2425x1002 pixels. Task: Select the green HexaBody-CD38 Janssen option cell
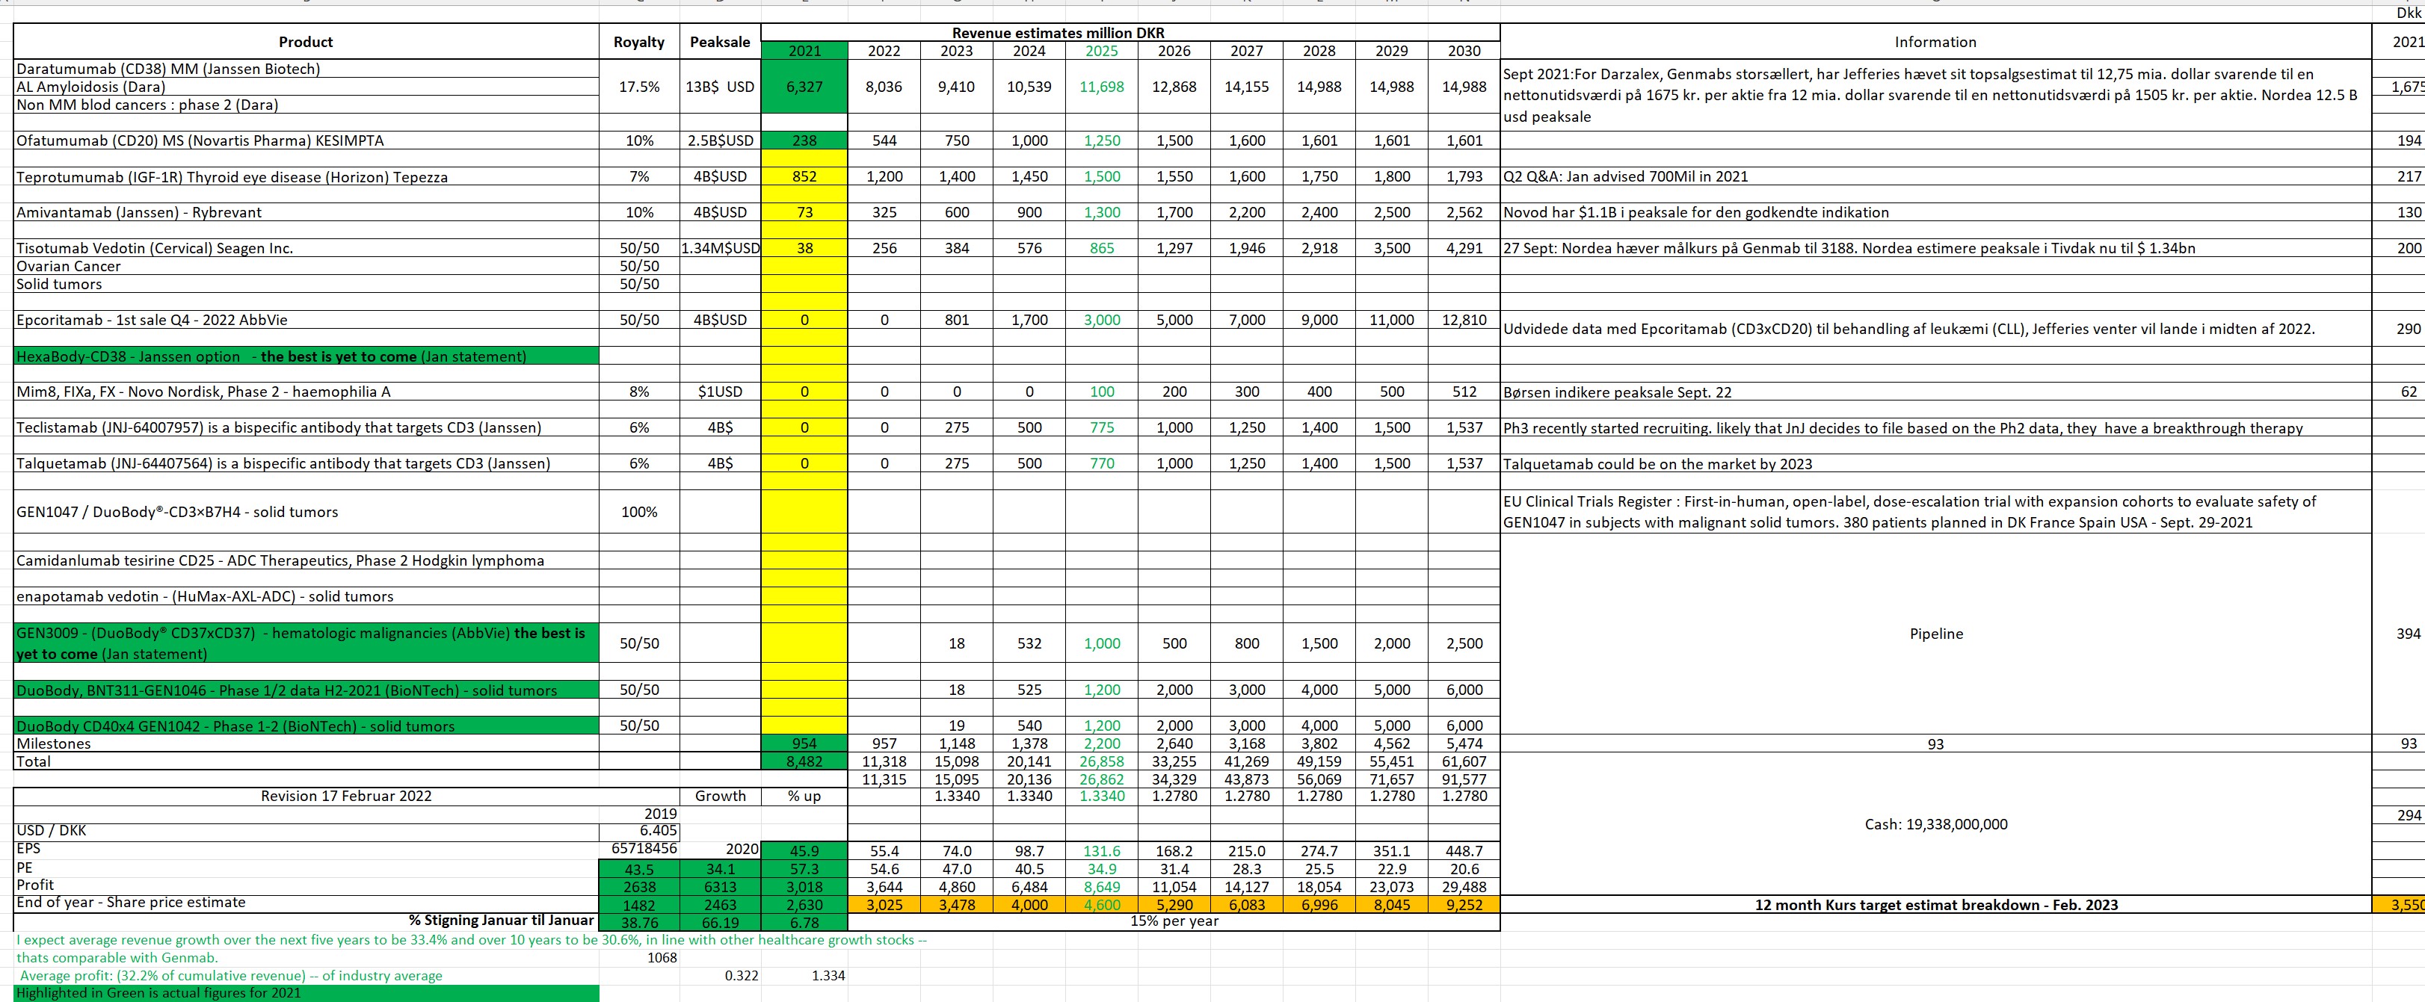(x=306, y=356)
